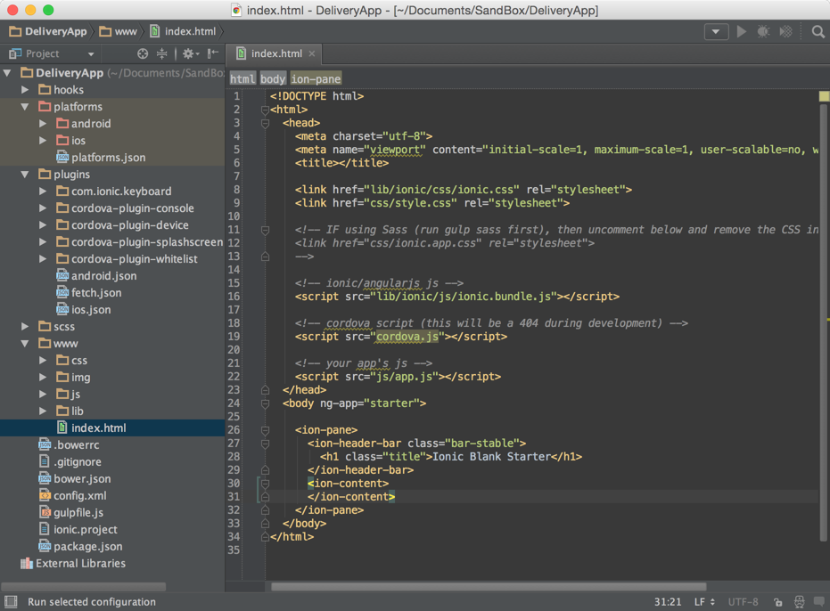Viewport: 830px width, 611px height.
Task: Expand the hooks folder
Action: pyautogui.click(x=25, y=89)
